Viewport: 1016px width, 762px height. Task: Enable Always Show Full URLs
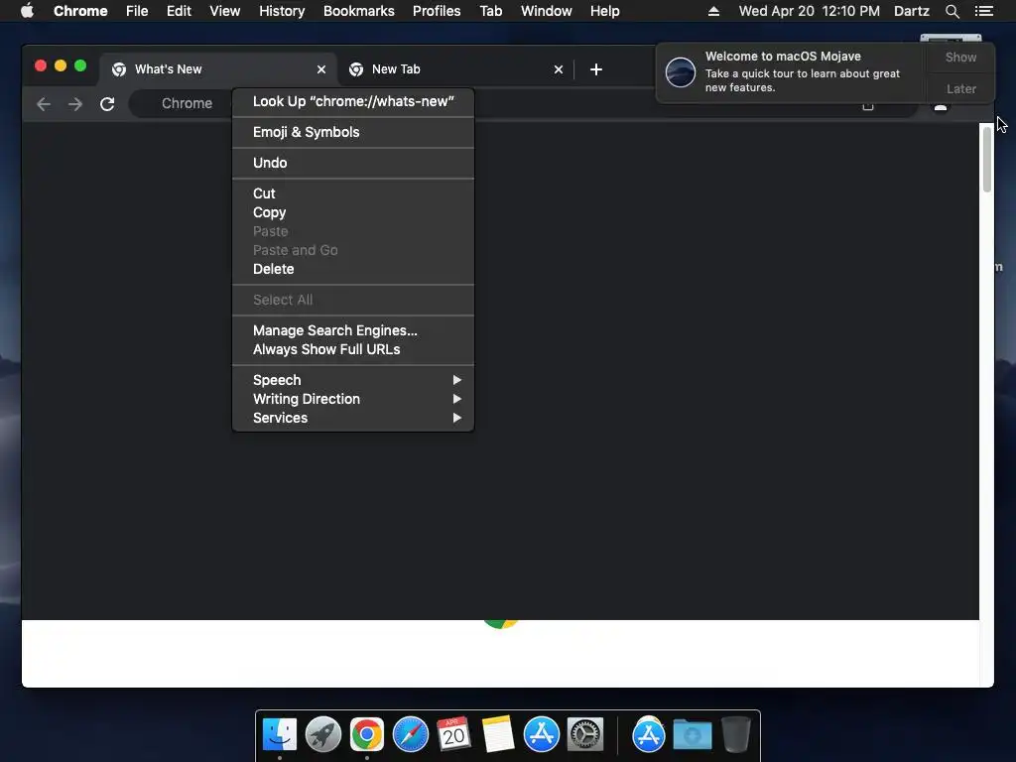(x=353, y=349)
